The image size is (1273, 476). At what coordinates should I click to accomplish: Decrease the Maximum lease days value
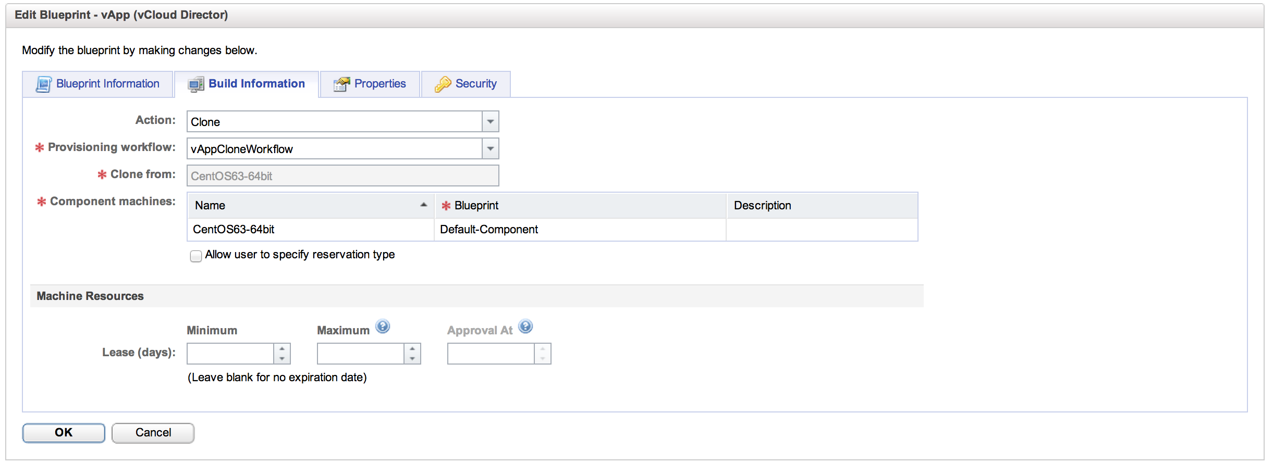coord(412,359)
